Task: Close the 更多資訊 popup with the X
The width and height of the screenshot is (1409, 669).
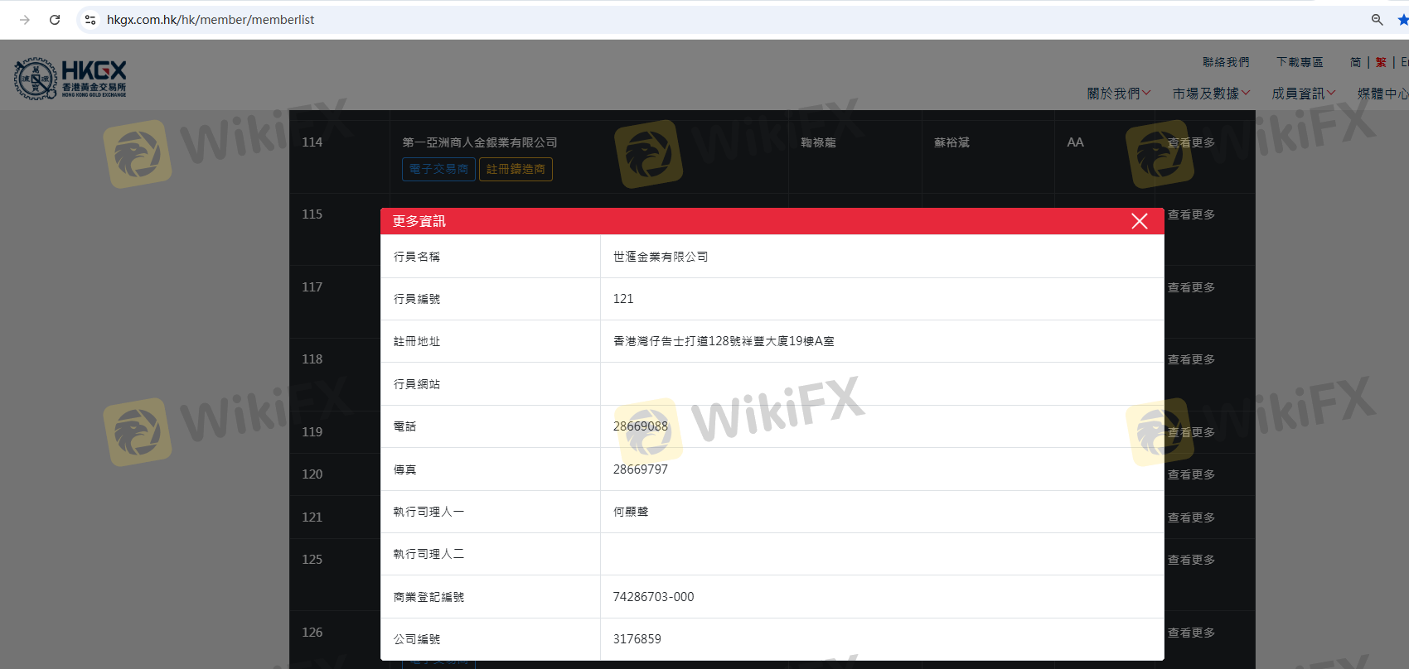Action: [1140, 221]
